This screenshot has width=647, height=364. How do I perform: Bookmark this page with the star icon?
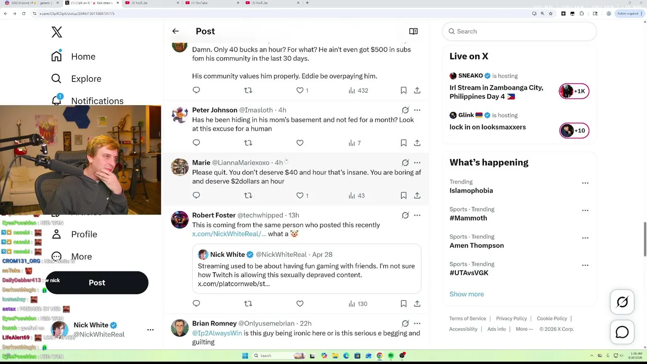[x=551, y=14]
